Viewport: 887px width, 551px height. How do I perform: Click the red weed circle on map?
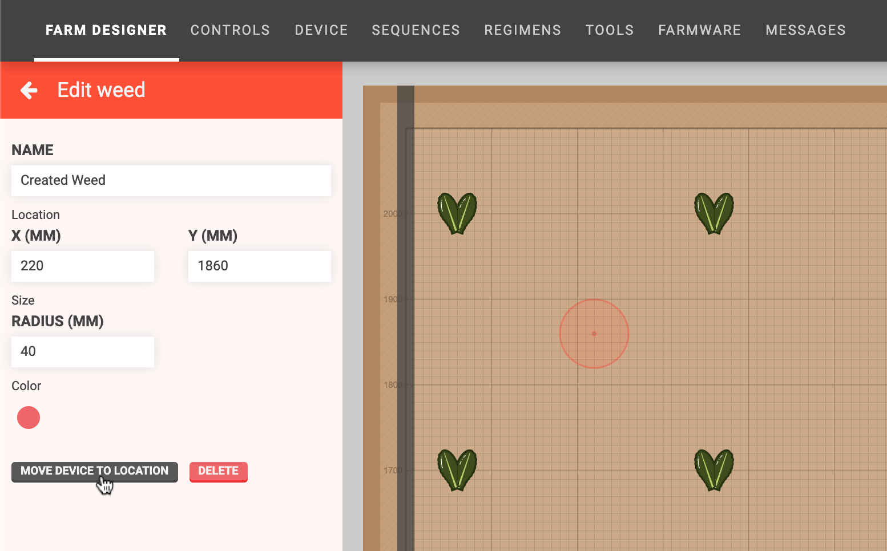(594, 334)
